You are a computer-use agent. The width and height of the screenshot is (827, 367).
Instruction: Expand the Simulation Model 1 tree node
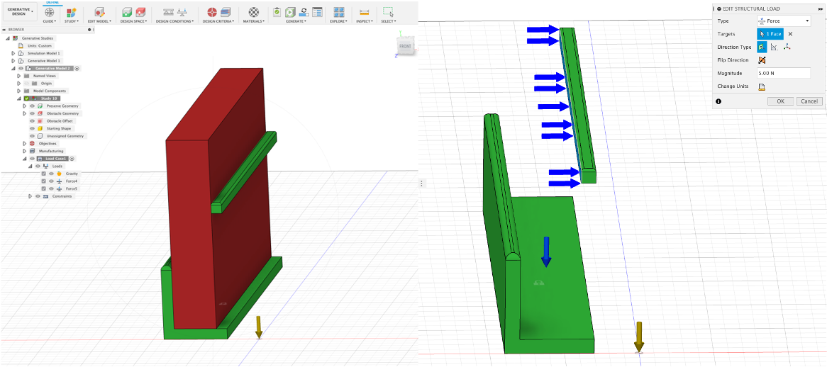click(x=13, y=53)
